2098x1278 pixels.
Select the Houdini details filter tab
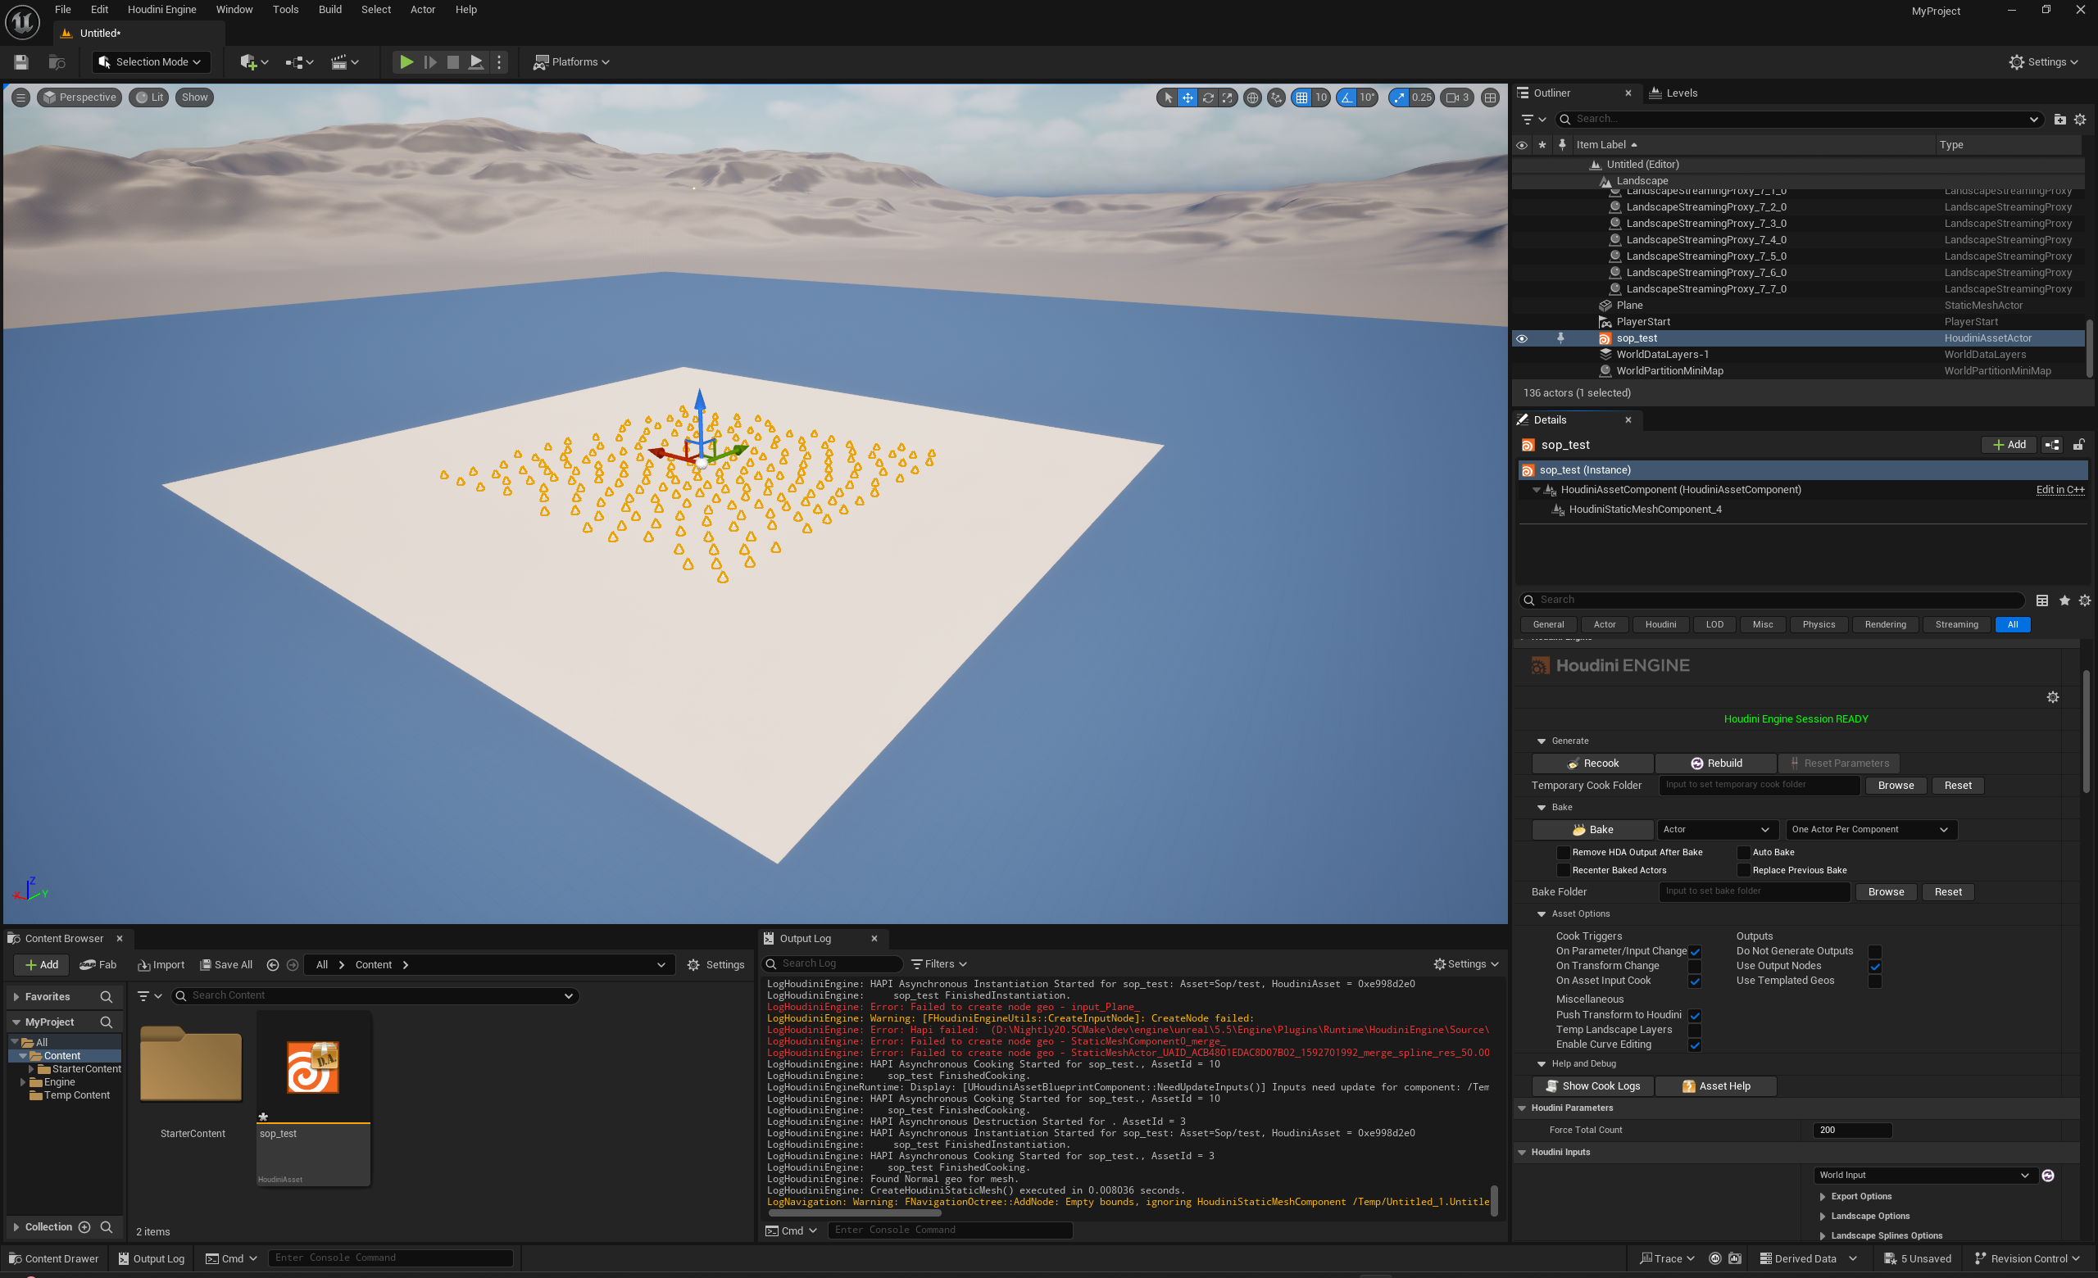pos(1660,625)
